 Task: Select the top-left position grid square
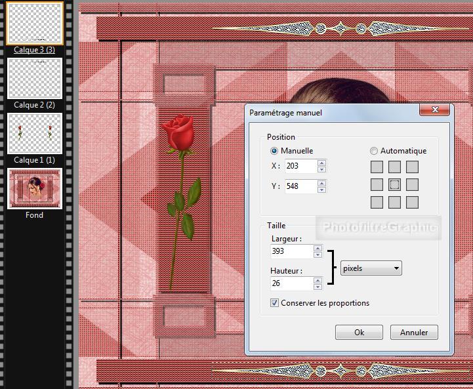(x=377, y=167)
